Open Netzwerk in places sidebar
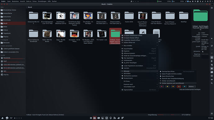Image resolution: width=214 pixels, height=120 pixels. click(x=13, y=43)
